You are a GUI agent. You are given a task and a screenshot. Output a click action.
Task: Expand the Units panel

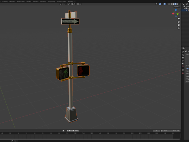[187, 66]
